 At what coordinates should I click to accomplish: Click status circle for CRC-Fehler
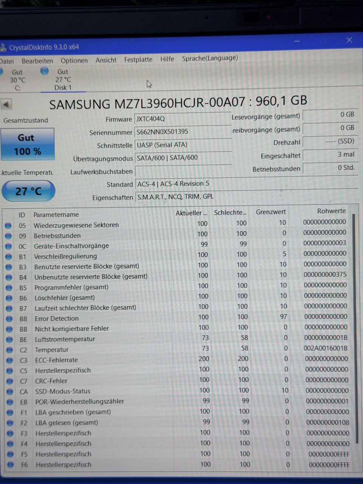(x=10, y=381)
